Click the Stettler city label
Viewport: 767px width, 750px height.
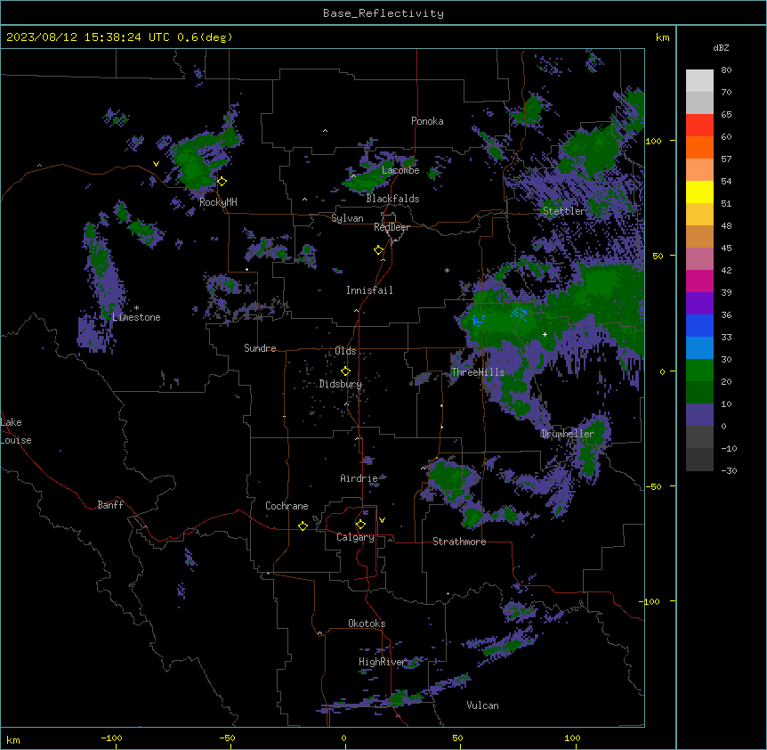[564, 211]
